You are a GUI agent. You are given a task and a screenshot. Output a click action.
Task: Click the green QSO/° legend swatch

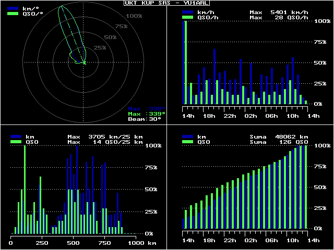(x=13, y=14)
